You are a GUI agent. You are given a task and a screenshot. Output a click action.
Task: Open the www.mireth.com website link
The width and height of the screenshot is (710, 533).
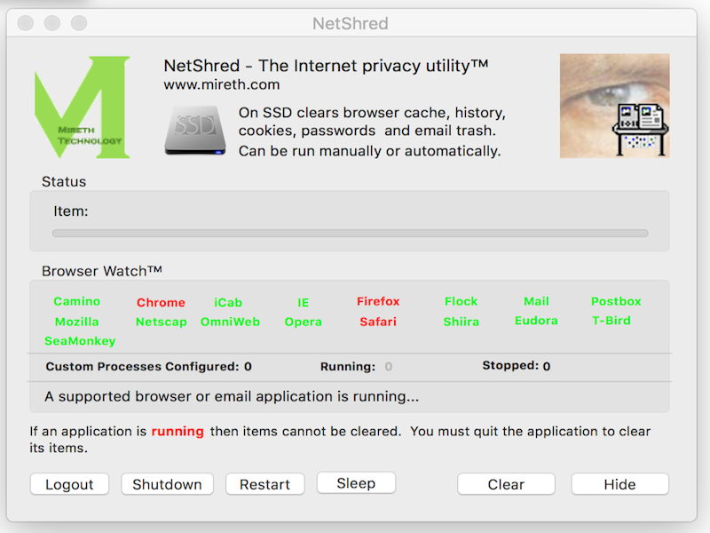221,85
